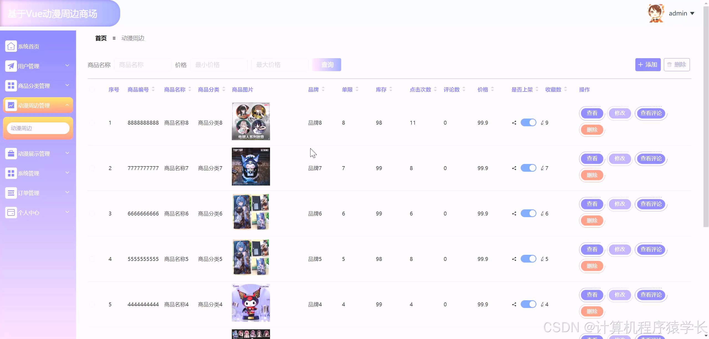Screen dimensions: 709x339
Task: Click the 系统管理 grid icon
Action: click(11, 173)
